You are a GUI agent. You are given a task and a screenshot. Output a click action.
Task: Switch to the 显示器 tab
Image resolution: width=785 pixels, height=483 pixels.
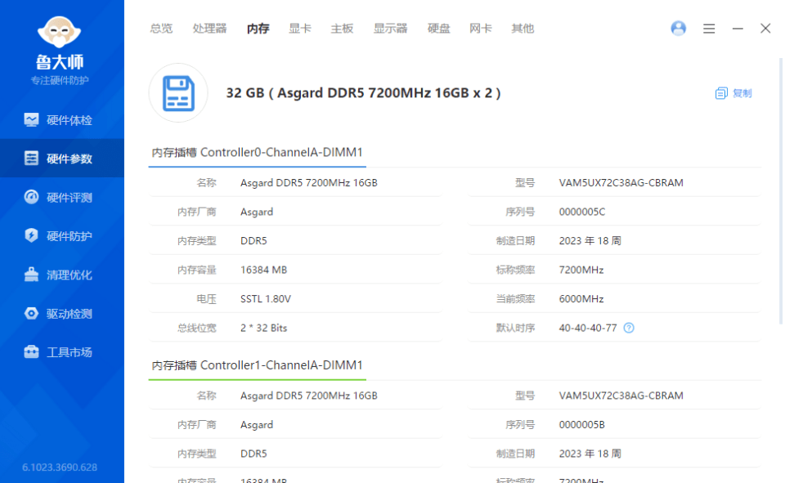click(x=391, y=29)
